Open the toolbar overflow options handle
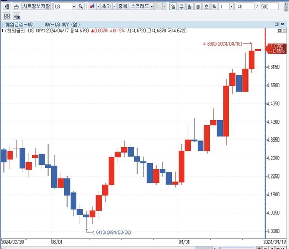Image resolution: width=289 pixels, height=249 pixels. coord(286,6)
